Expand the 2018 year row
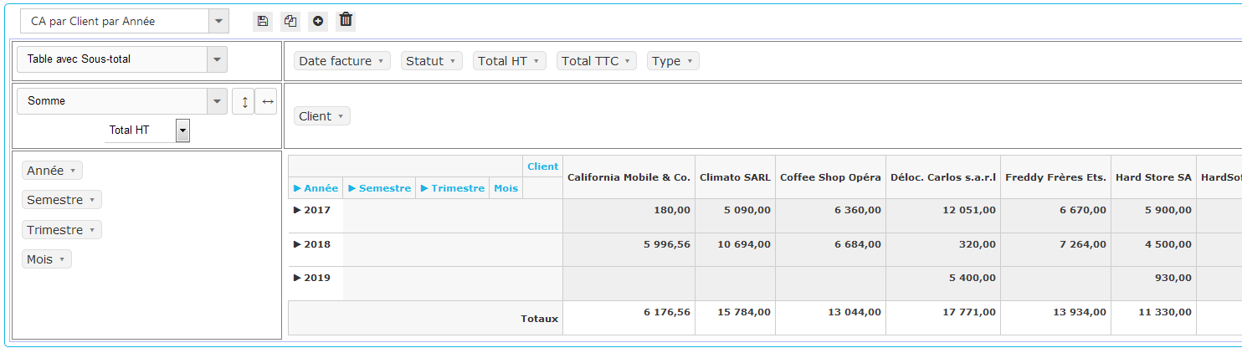The width and height of the screenshot is (1242, 353). coord(297,244)
